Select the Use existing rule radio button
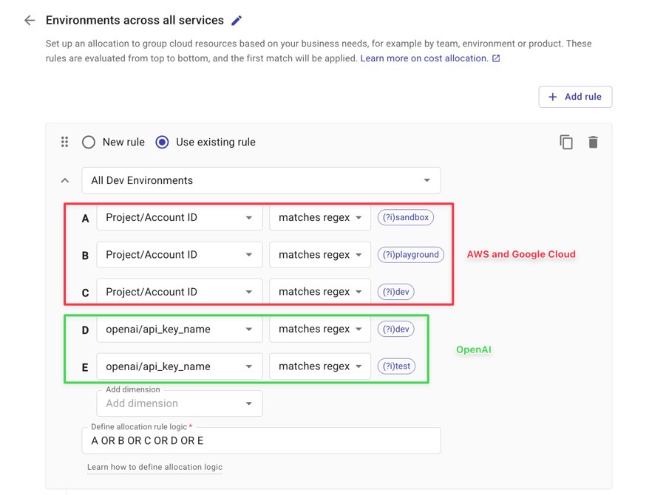 pyautogui.click(x=162, y=142)
